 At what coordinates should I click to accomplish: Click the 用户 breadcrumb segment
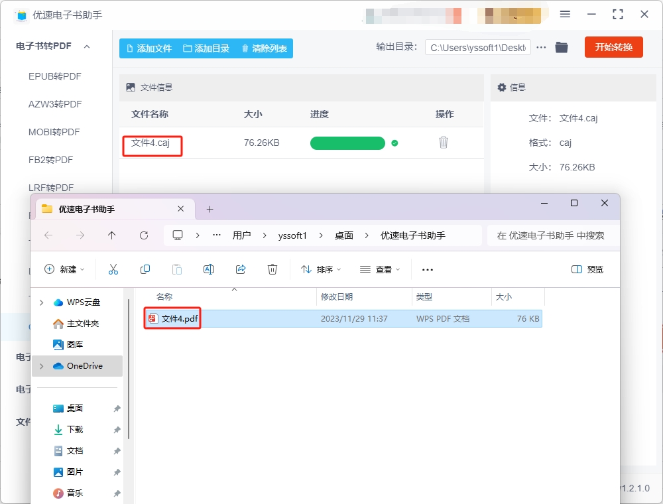click(x=242, y=235)
